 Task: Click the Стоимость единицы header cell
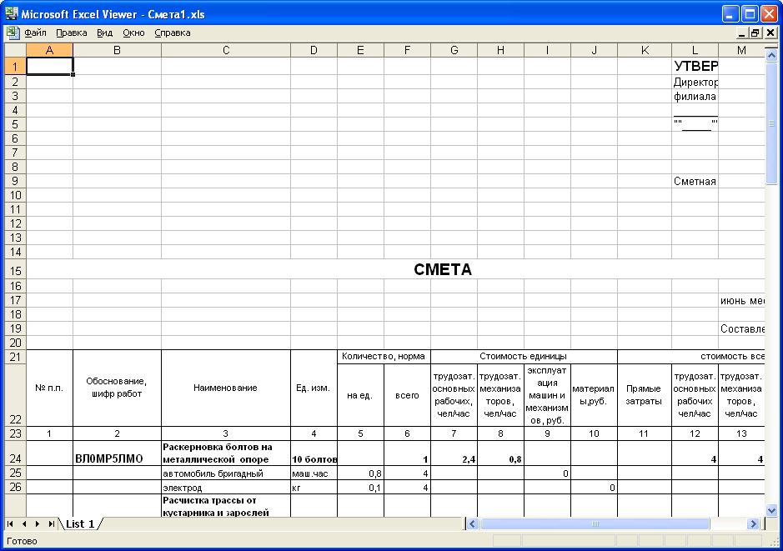click(x=524, y=356)
